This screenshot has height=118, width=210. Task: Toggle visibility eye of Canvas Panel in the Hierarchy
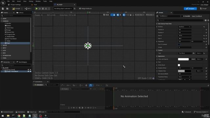(x=31, y=69)
